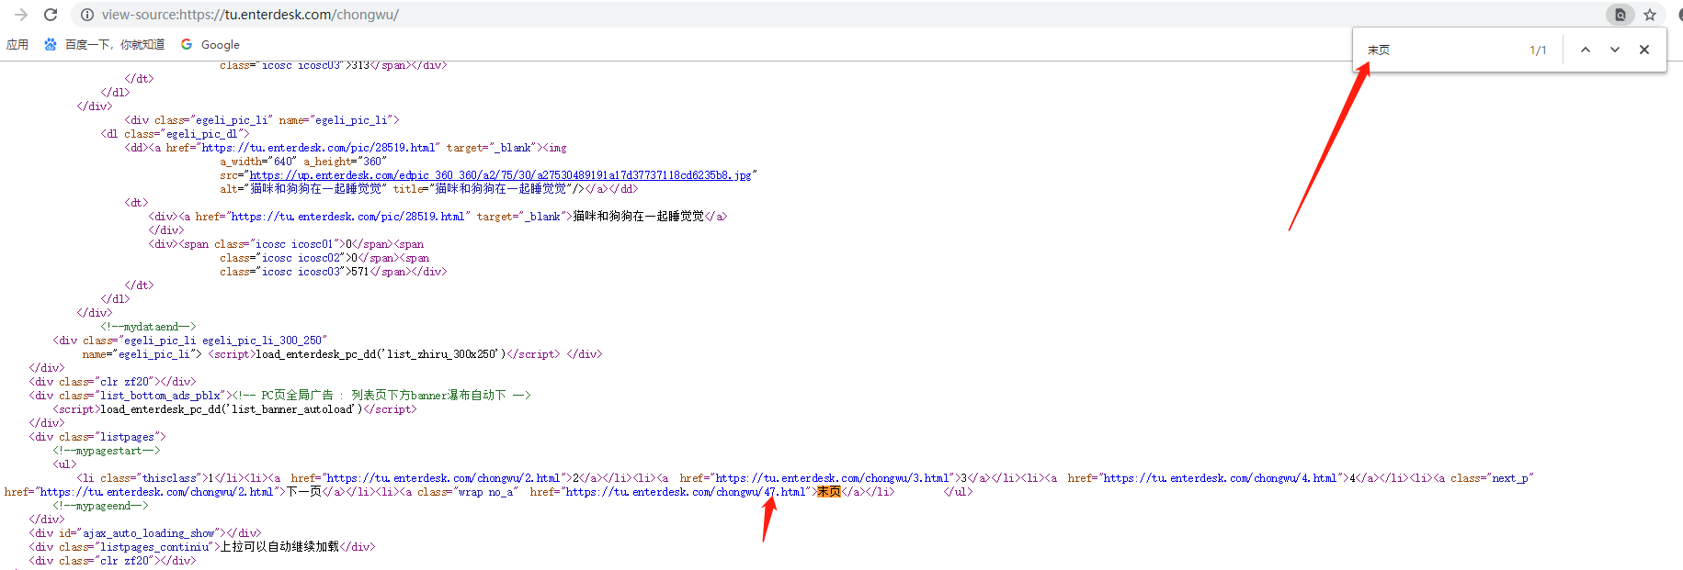The image size is (1683, 570).
Task: Click the browser forward arrow
Action: (x=21, y=15)
